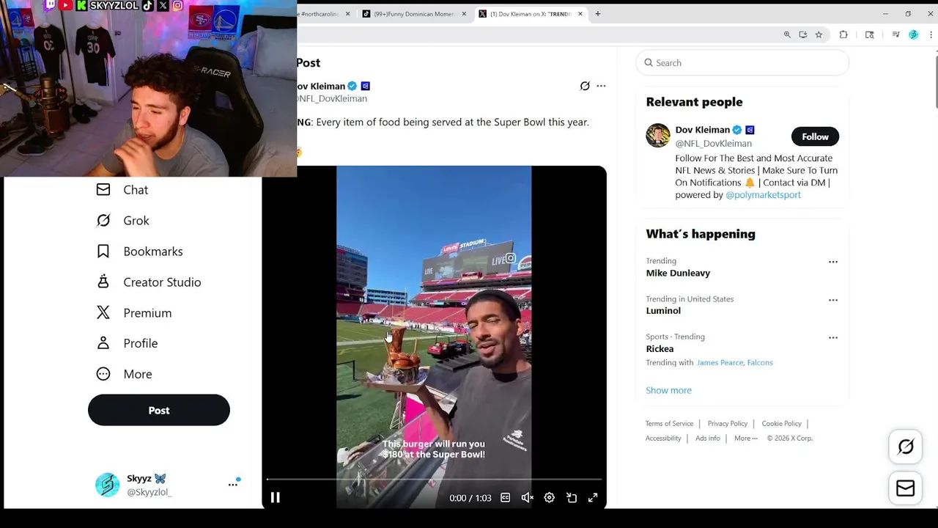Expand video to fullscreen
This screenshot has height=528, width=938.
pyautogui.click(x=593, y=498)
